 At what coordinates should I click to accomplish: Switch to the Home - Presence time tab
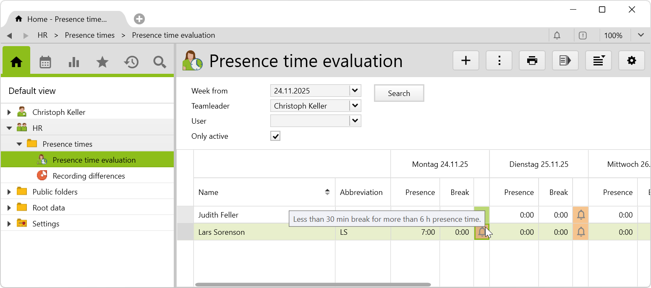[x=67, y=19]
